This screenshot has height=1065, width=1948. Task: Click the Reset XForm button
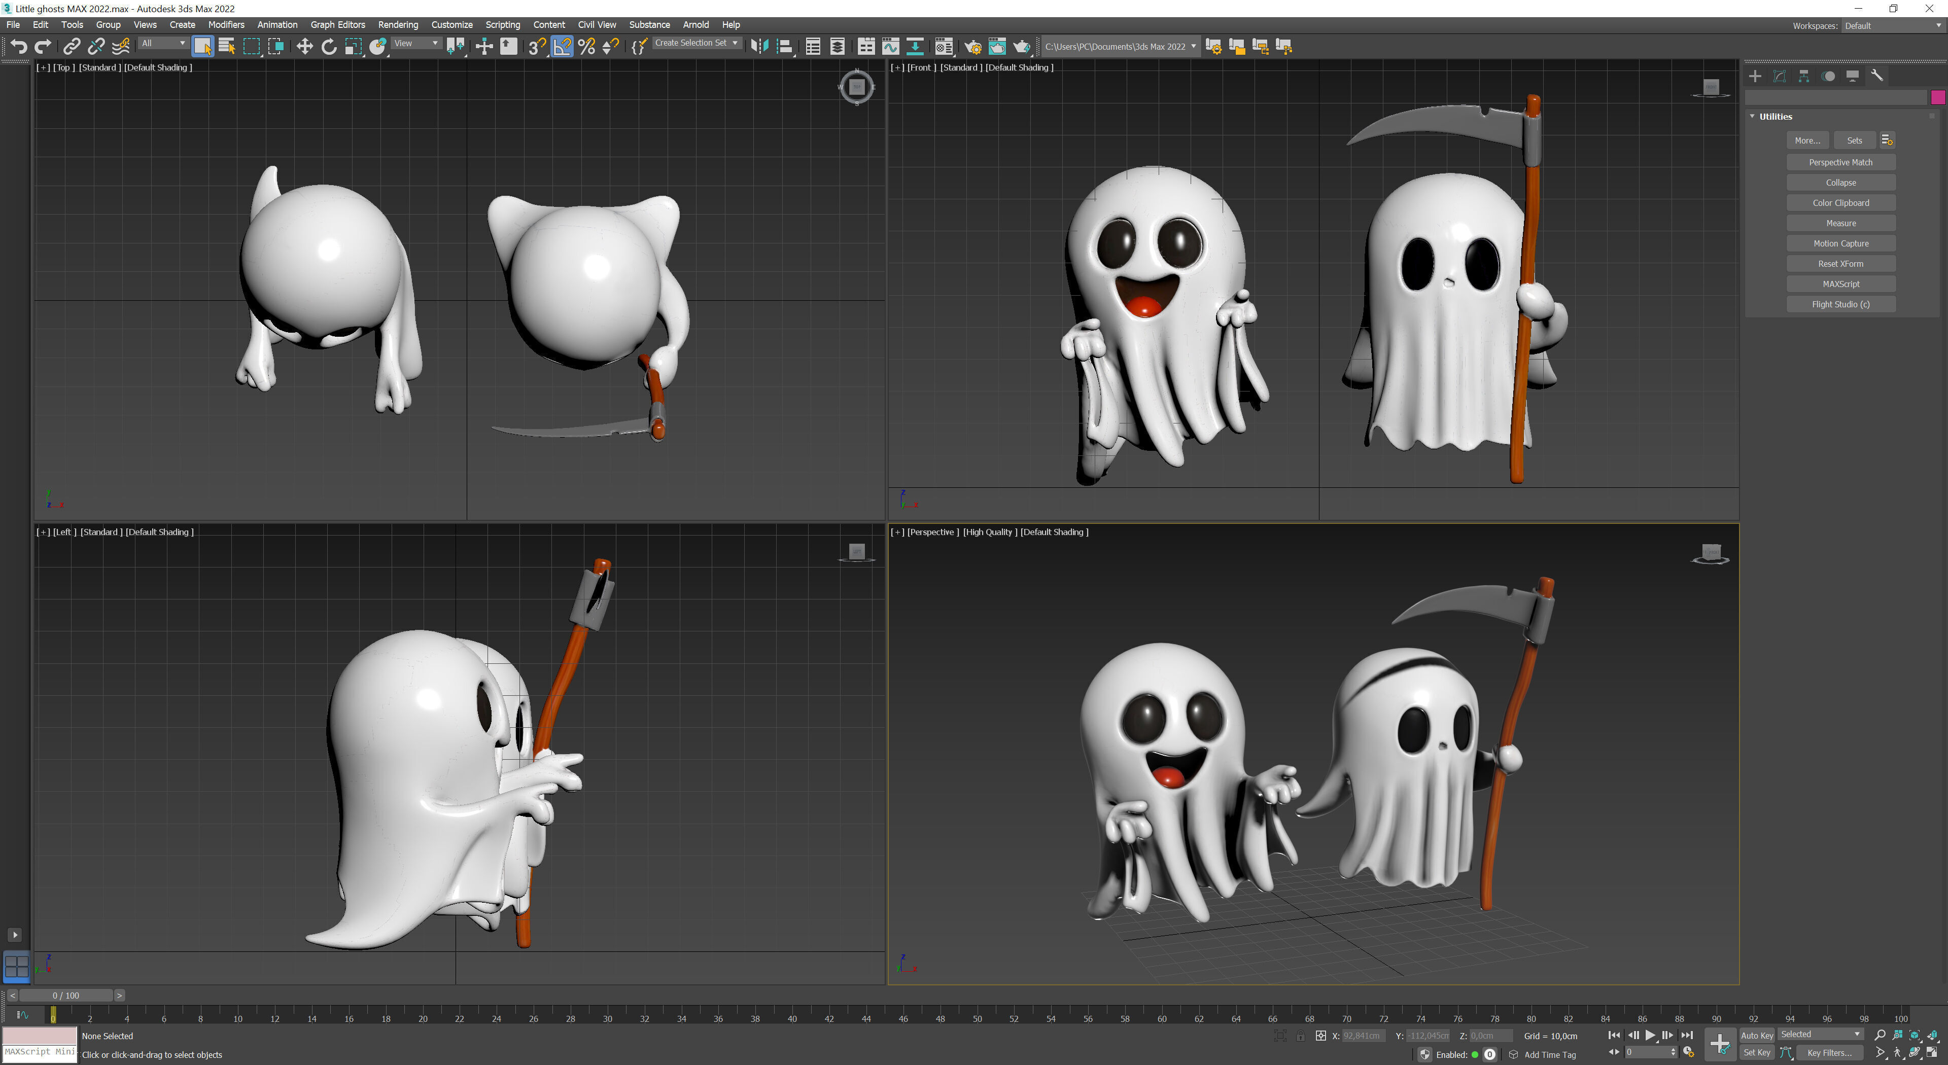pos(1840,264)
